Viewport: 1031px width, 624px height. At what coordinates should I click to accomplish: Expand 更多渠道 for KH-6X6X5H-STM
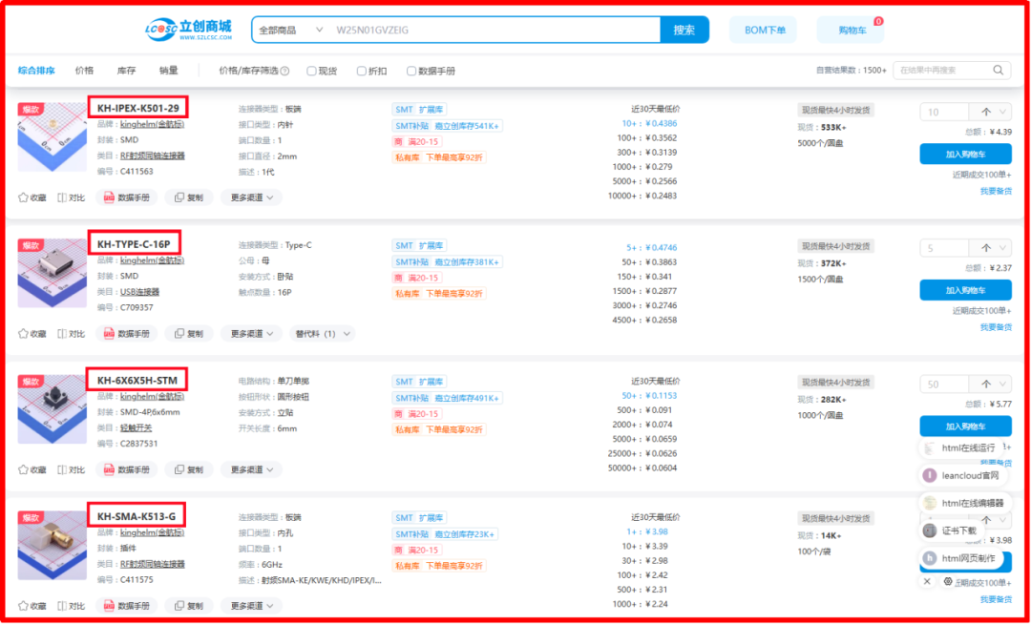pyautogui.click(x=251, y=469)
